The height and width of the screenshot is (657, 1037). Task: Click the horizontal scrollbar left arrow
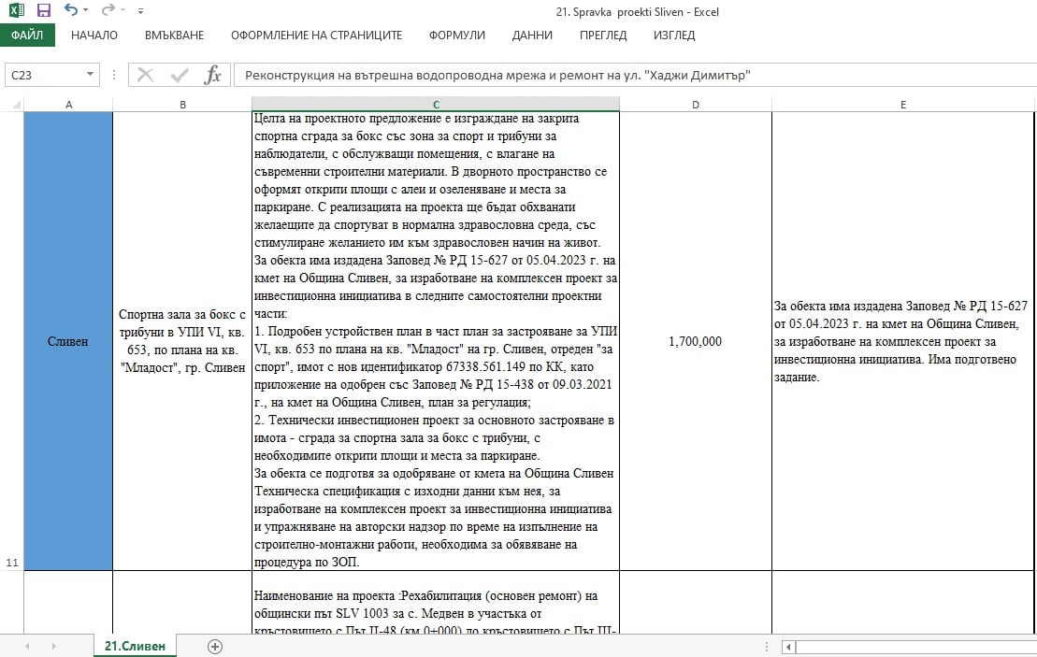pos(790,646)
